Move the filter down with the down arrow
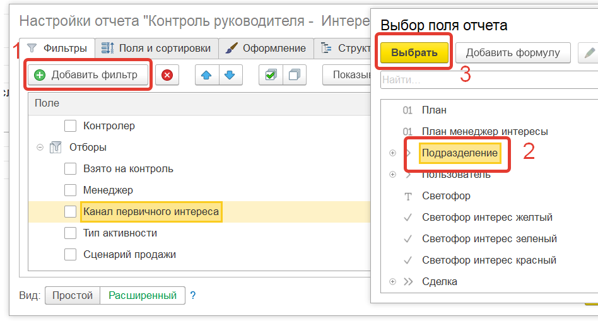 229,75
